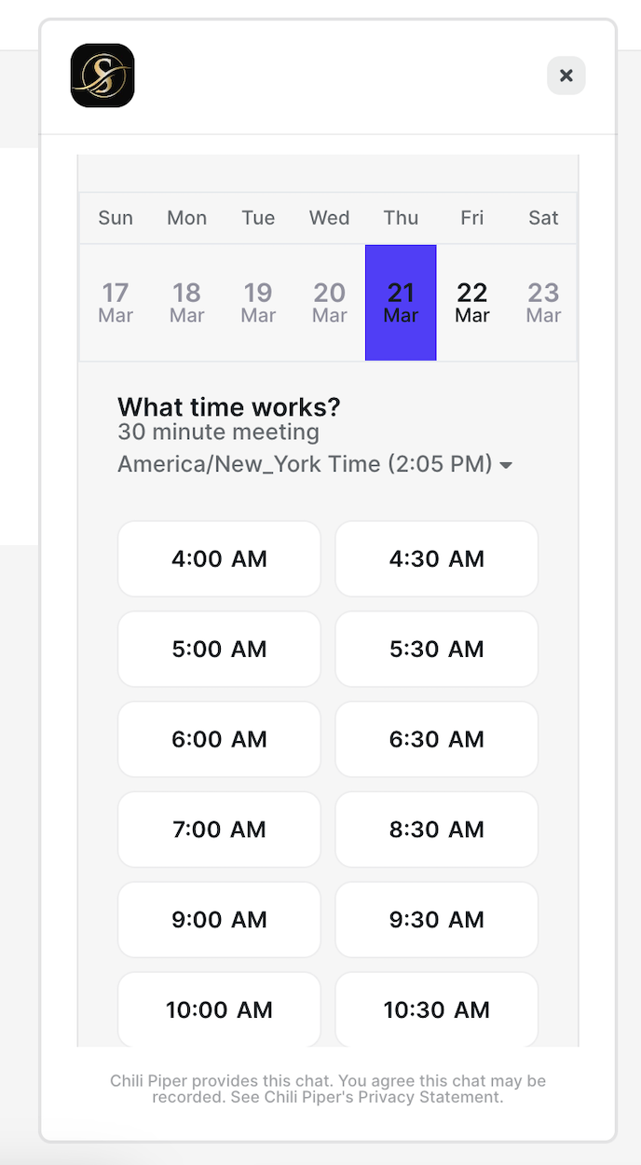Close the scheduling dialog with X
This screenshot has width=641, height=1165.
click(x=566, y=75)
